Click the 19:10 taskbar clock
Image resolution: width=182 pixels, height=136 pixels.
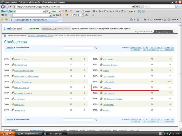click(177, 134)
